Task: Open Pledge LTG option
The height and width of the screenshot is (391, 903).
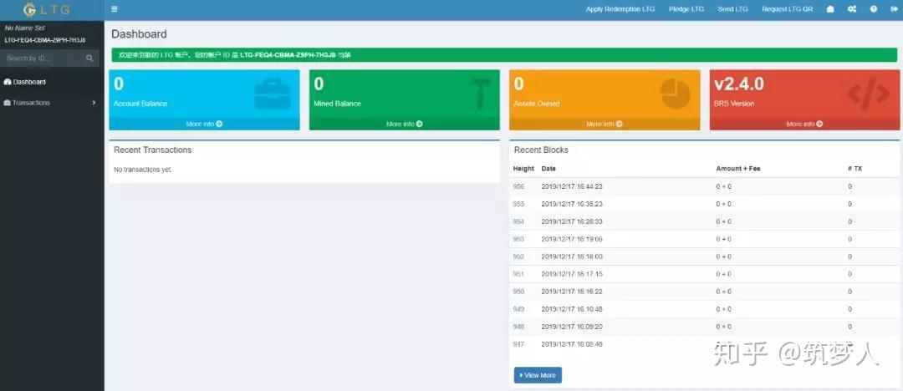Action: tap(686, 9)
